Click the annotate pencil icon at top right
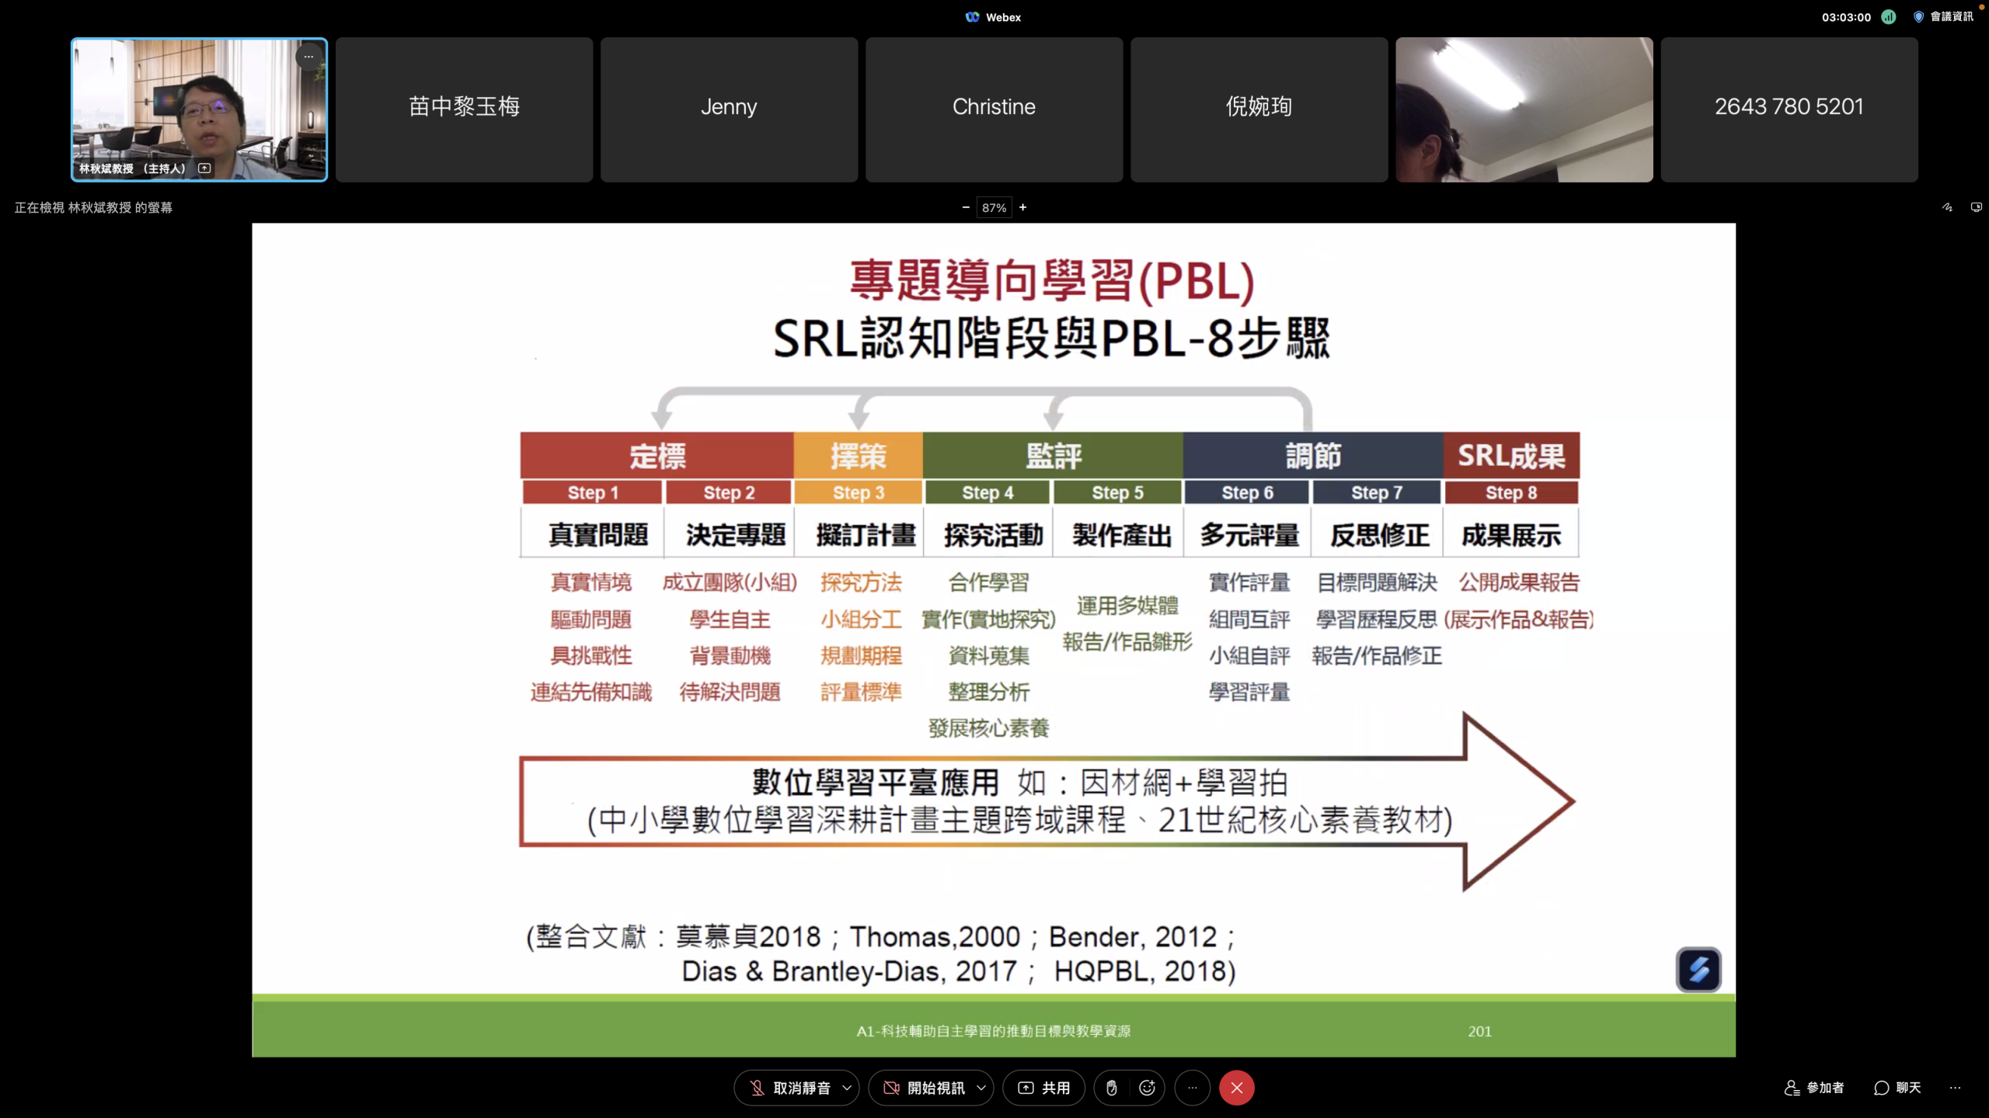Image resolution: width=1989 pixels, height=1118 pixels. click(1947, 207)
